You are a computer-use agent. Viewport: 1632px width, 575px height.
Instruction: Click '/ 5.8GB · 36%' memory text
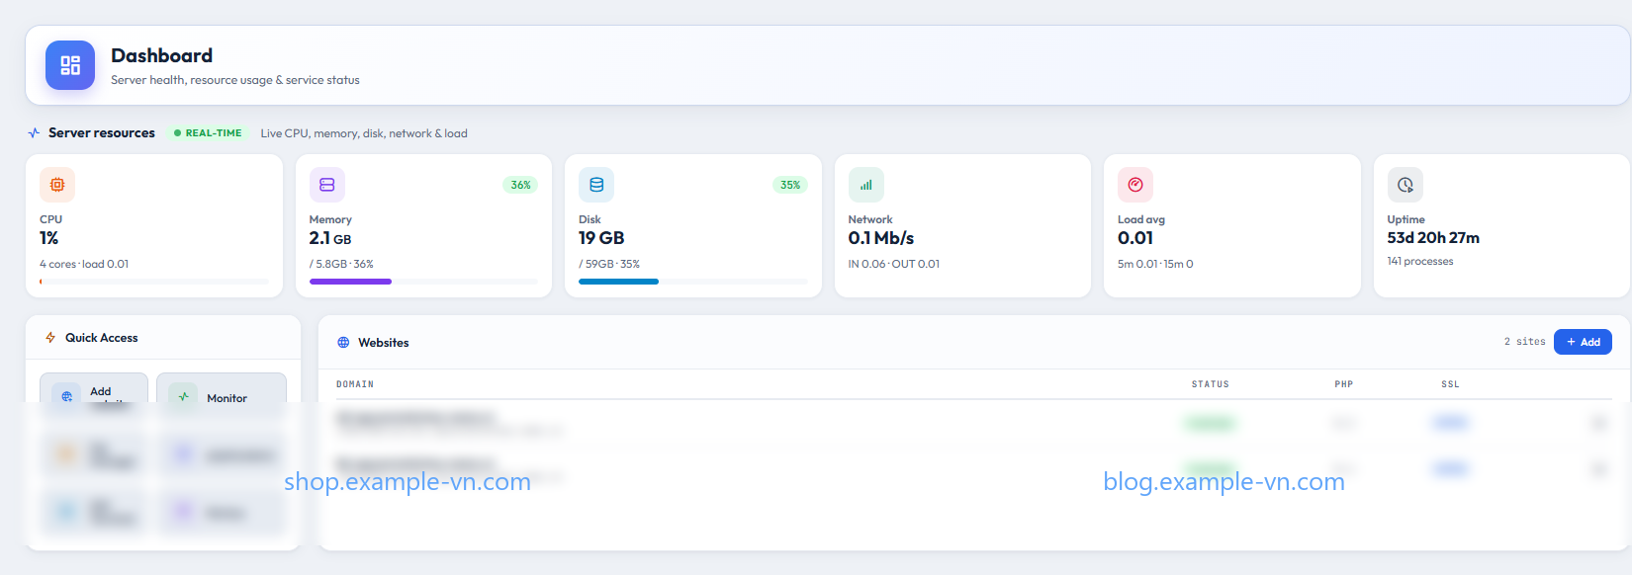341,264
